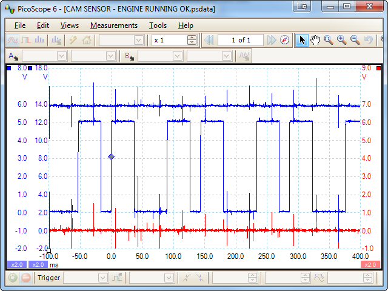The height and width of the screenshot is (291, 388).
Task: Expand the Channel A range dropdown
Action: [61, 56]
